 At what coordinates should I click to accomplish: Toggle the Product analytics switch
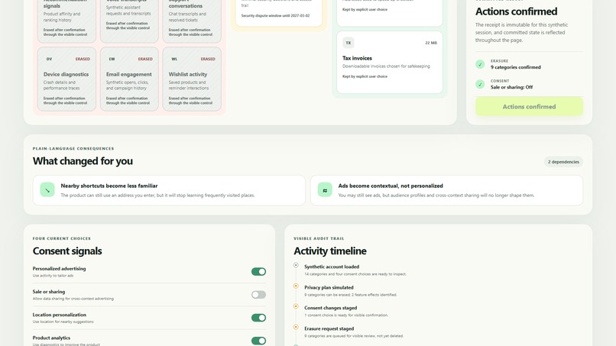[x=258, y=341]
